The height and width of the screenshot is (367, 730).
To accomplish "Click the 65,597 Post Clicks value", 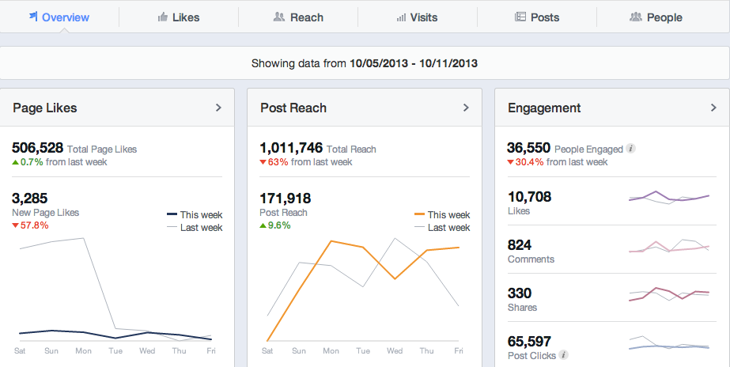I will pyautogui.click(x=529, y=342).
